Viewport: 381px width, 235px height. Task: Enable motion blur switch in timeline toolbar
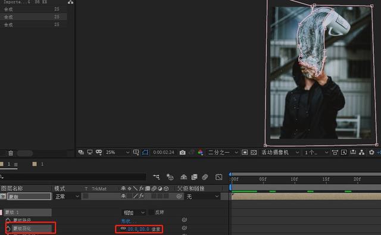[205, 177]
